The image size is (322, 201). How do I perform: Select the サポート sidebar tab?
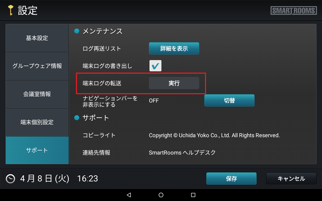pos(37,150)
